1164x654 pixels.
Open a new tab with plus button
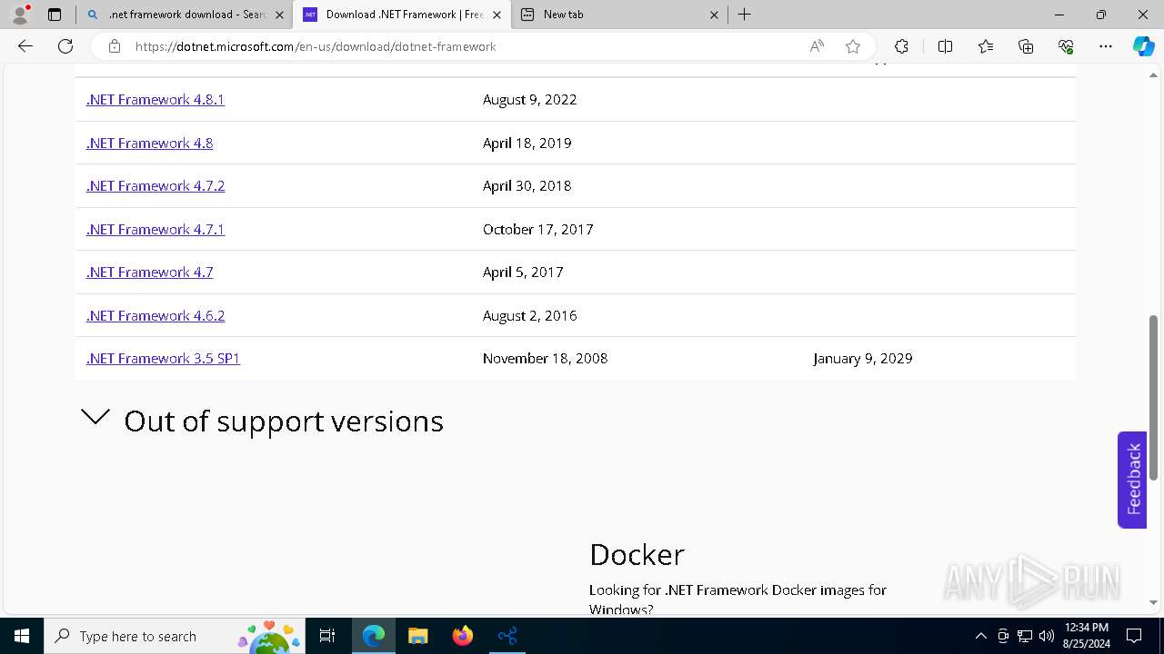pyautogui.click(x=744, y=15)
